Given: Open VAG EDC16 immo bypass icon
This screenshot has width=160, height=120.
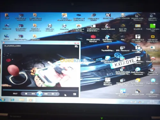Looking at the screenshot, I should [x=153, y=39].
